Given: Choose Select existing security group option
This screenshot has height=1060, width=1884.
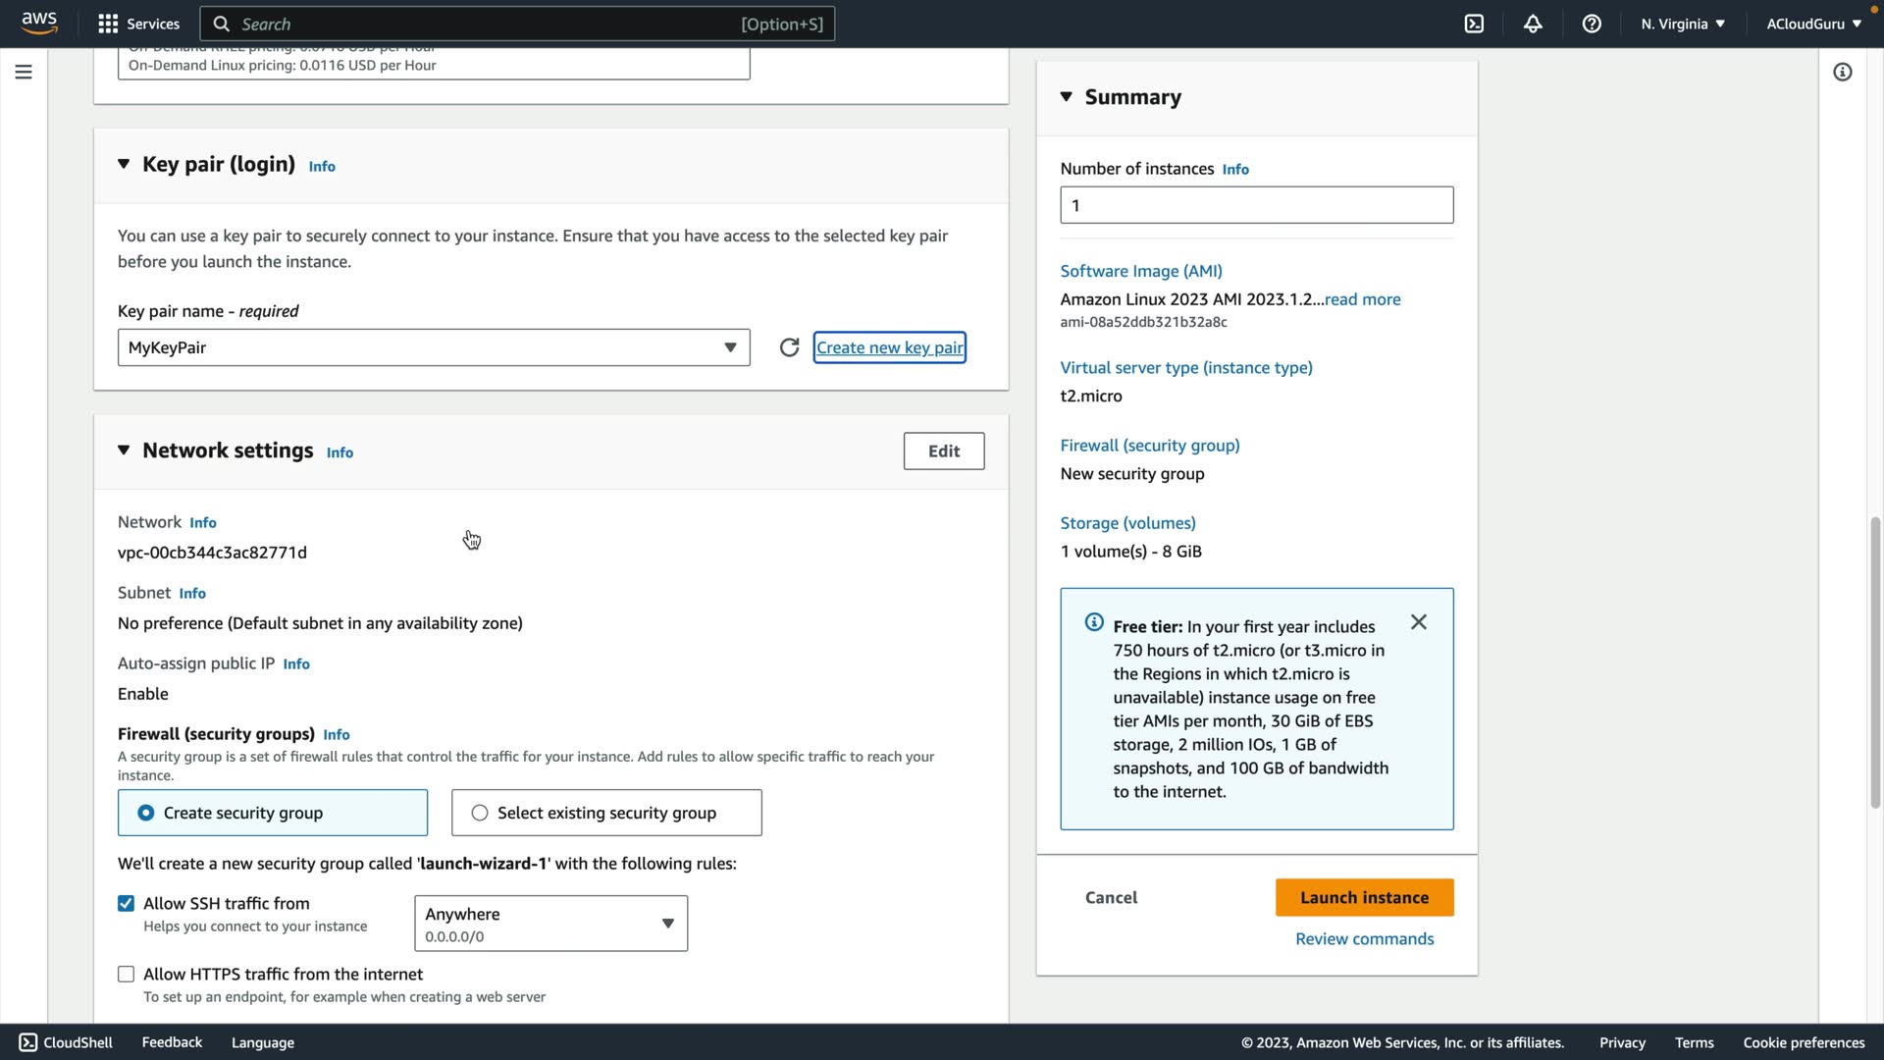Looking at the screenshot, I should [480, 813].
